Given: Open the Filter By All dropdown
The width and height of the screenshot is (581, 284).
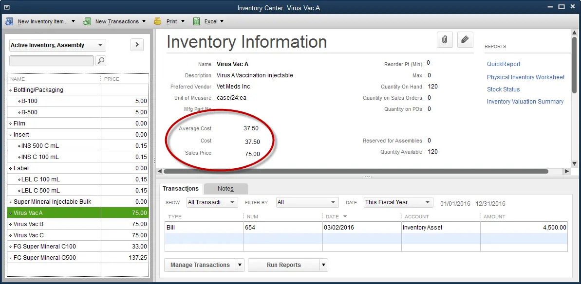Looking at the screenshot, I should (x=307, y=202).
